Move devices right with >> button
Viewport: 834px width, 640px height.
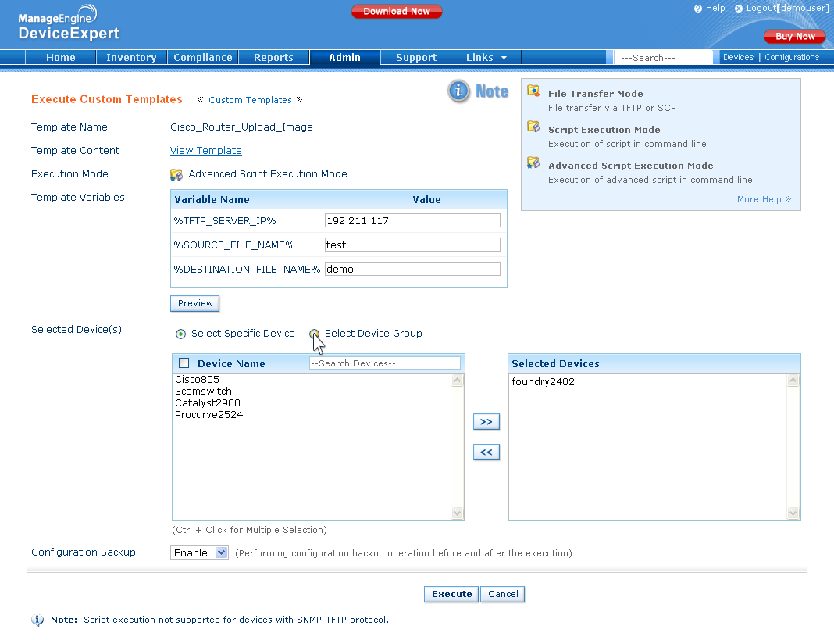click(x=486, y=422)
